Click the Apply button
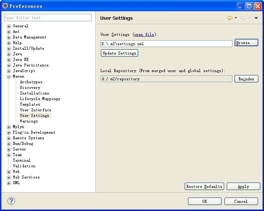 (243, 186)
